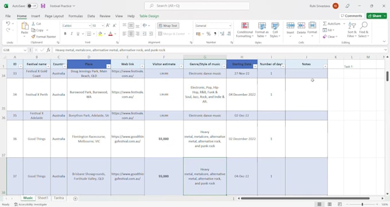Open Place column filter dropdown
Screen dimensions: 390x207
click(108, 67)
